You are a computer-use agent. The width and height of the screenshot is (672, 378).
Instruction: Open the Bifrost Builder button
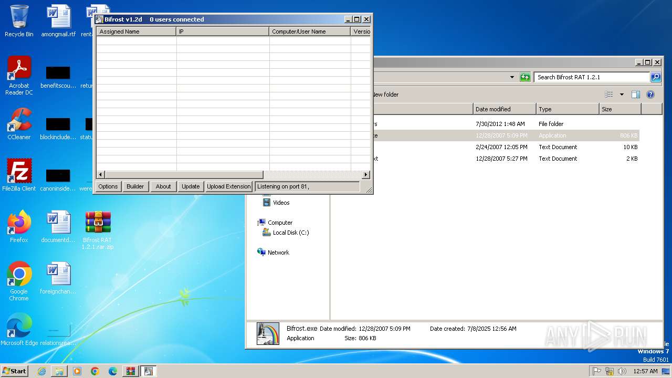click(x=135, y=186)
